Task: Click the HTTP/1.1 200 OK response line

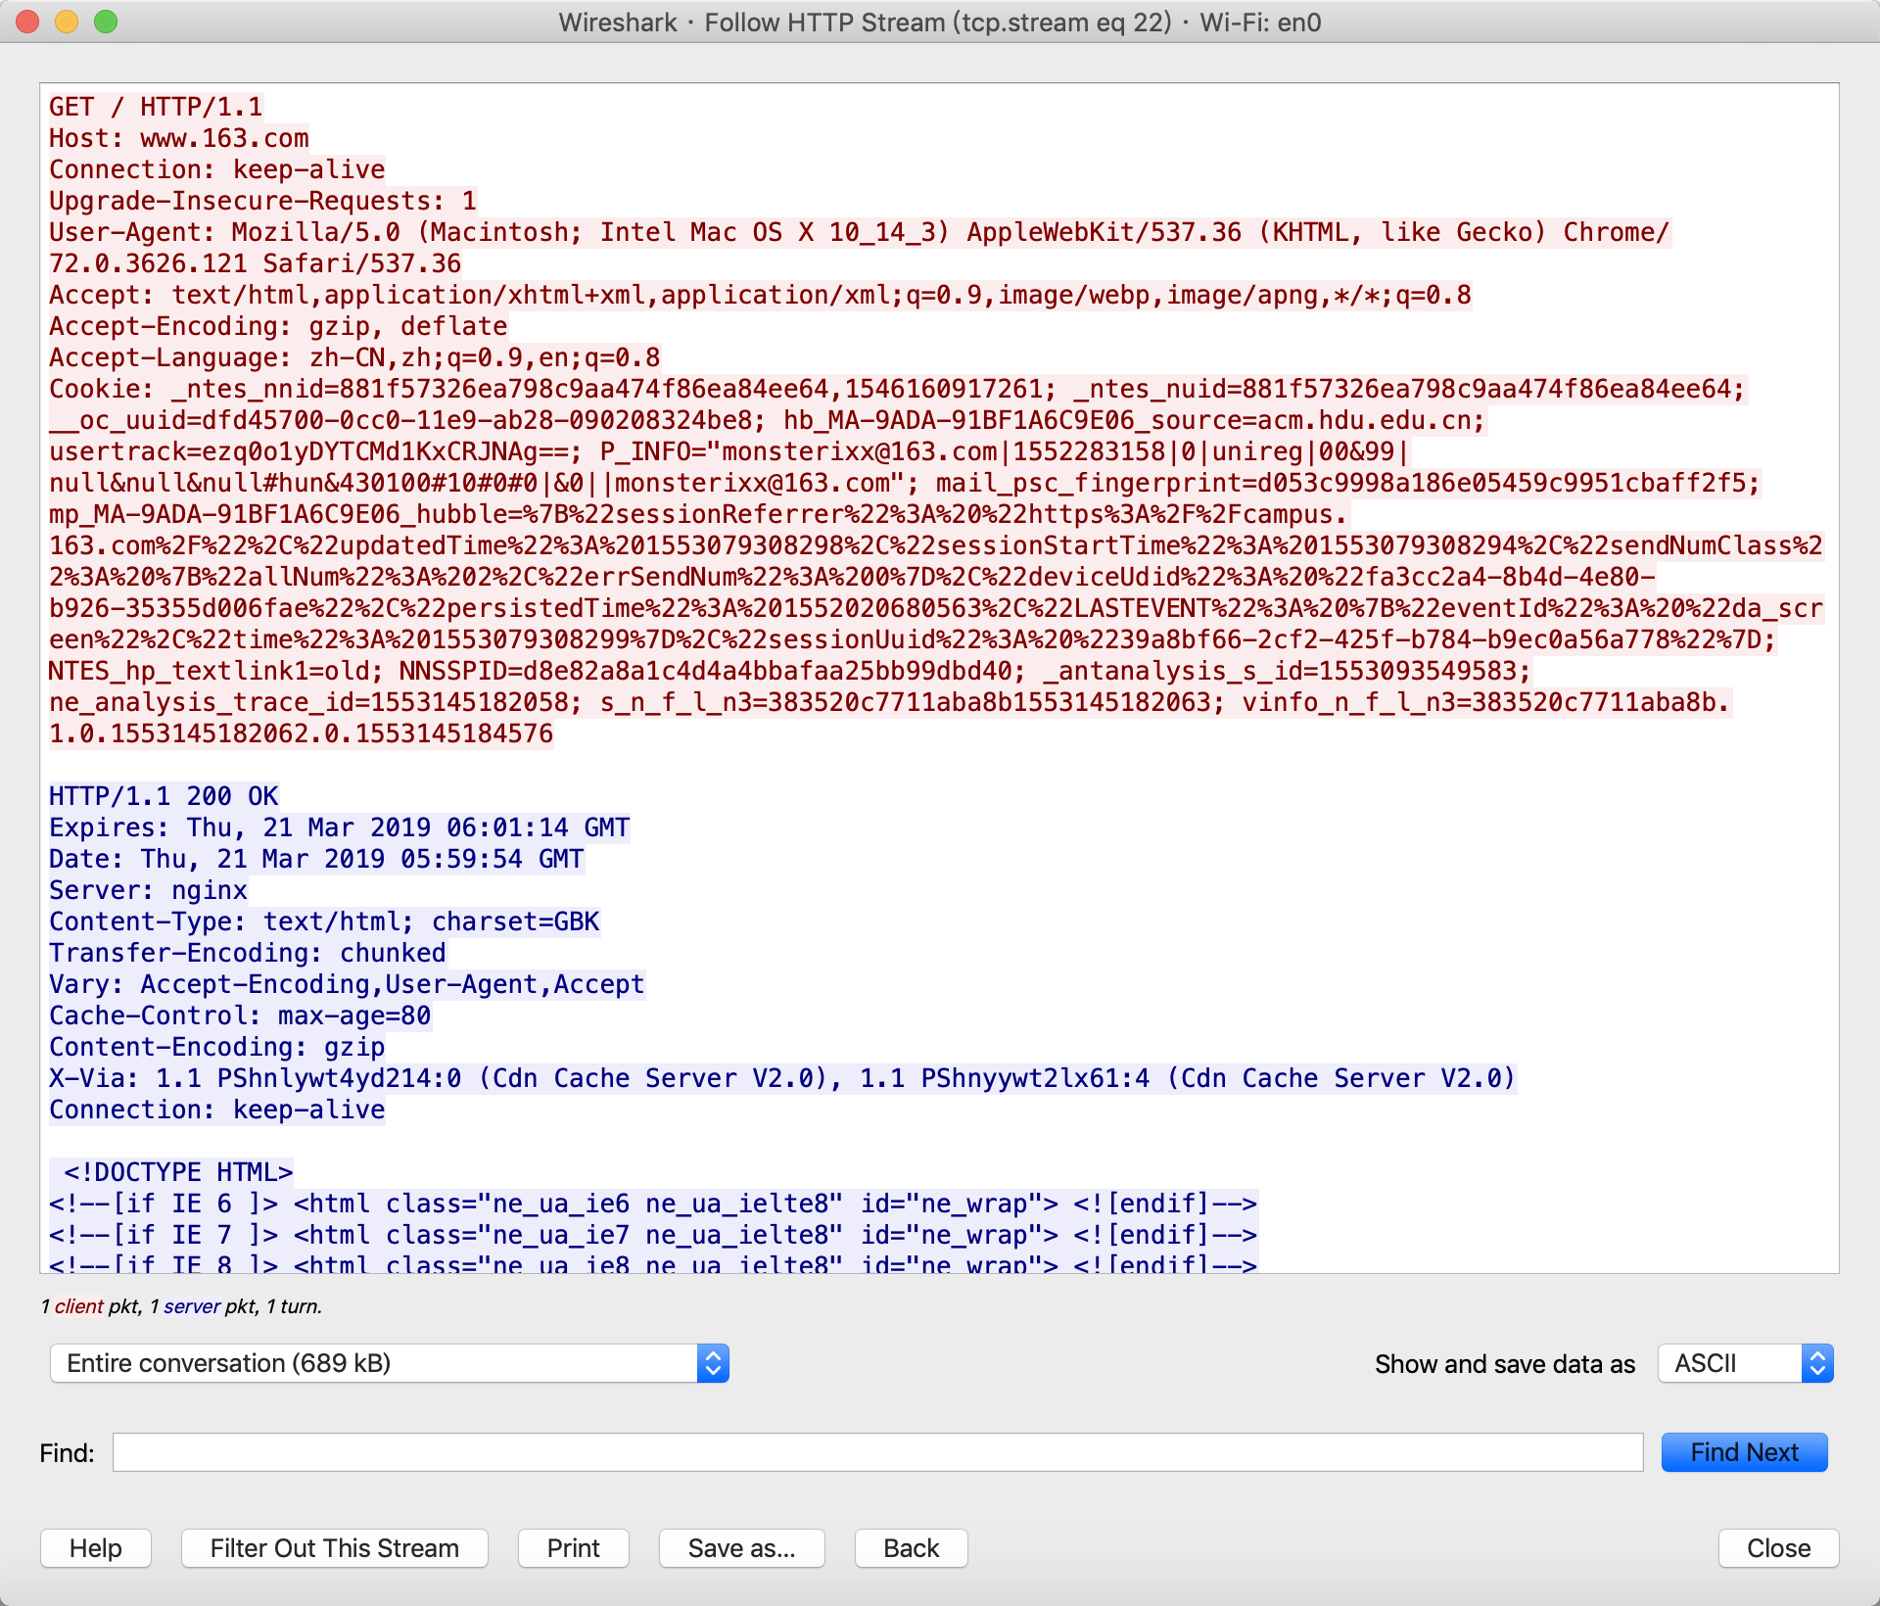Action: pyautogui.click(x=164, y=796)
